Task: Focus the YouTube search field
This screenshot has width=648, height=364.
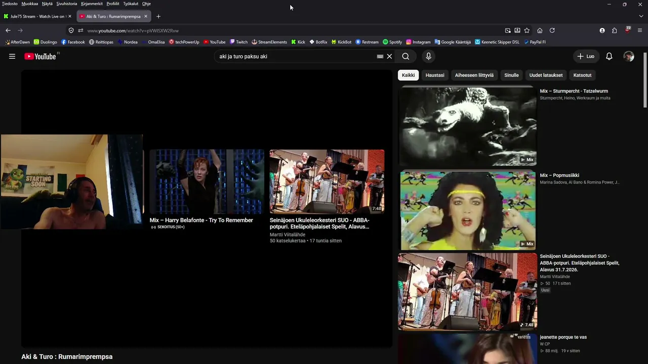Action: [x=296, y=56]
